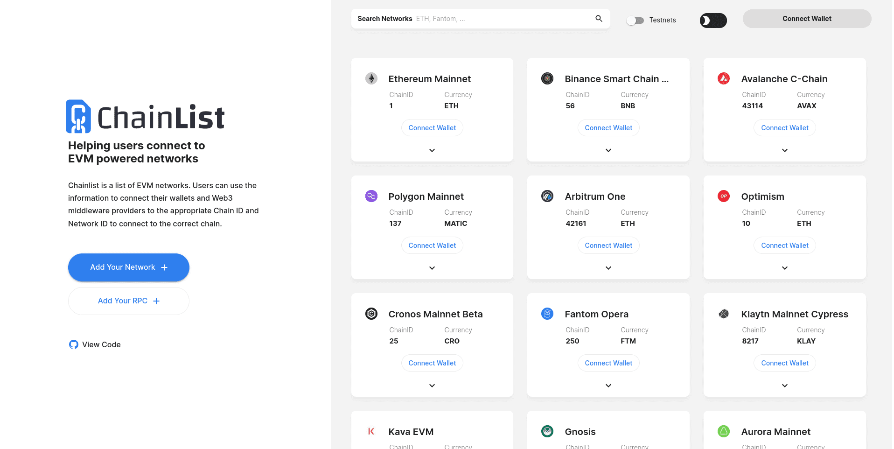Connect wallet on the Arbitrum One card
The width and height of the screenshot is (894, 449).
[608, 246]
